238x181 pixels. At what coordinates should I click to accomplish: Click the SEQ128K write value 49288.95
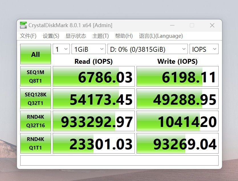(178, 99)
